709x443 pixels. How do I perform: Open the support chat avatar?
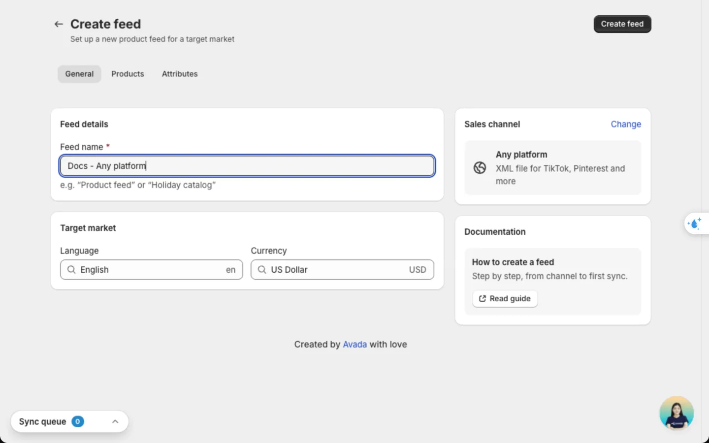coord(677,413)
